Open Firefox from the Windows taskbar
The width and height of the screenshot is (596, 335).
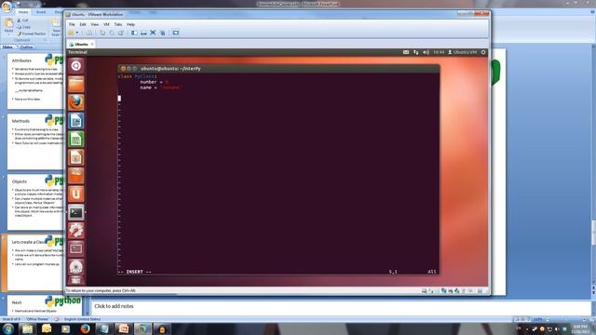85,328
